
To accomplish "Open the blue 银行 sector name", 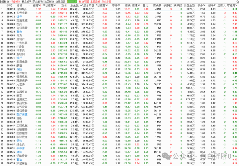I will (x=19, y=58).
